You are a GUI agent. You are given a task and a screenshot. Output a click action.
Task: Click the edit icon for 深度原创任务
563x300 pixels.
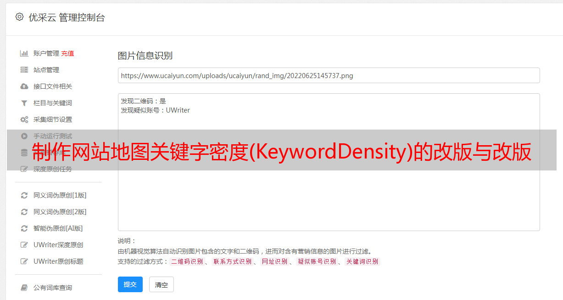click(24, 169)
